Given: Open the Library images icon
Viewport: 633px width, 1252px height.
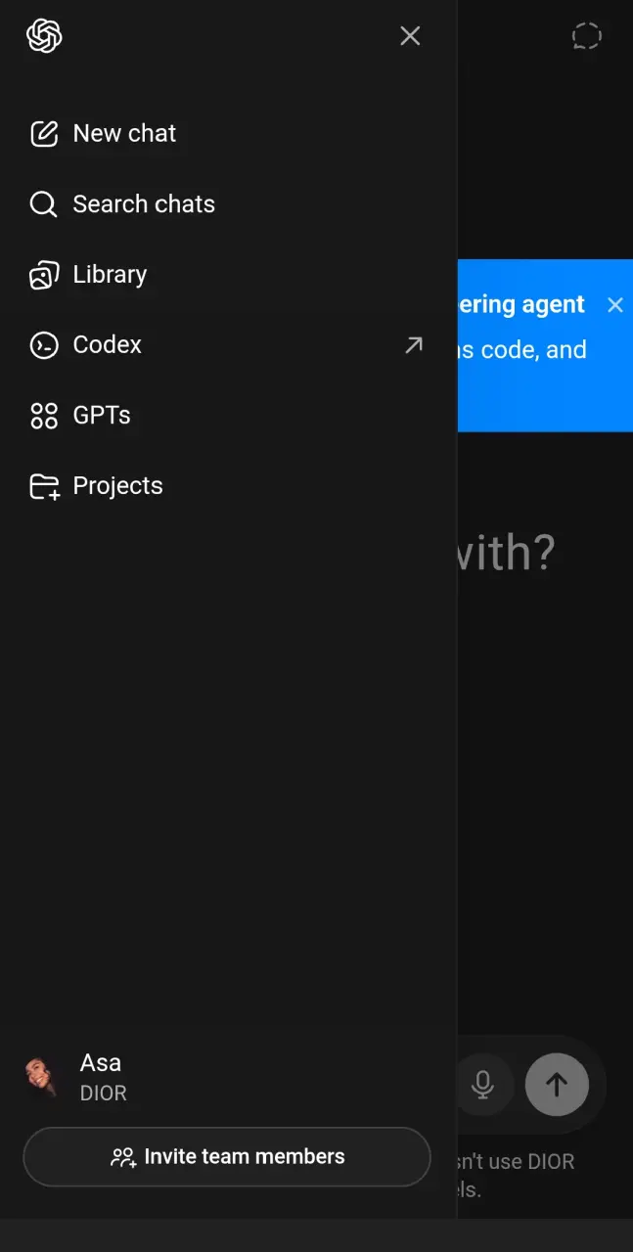Looking at the screenshot, I should [43, 274].
